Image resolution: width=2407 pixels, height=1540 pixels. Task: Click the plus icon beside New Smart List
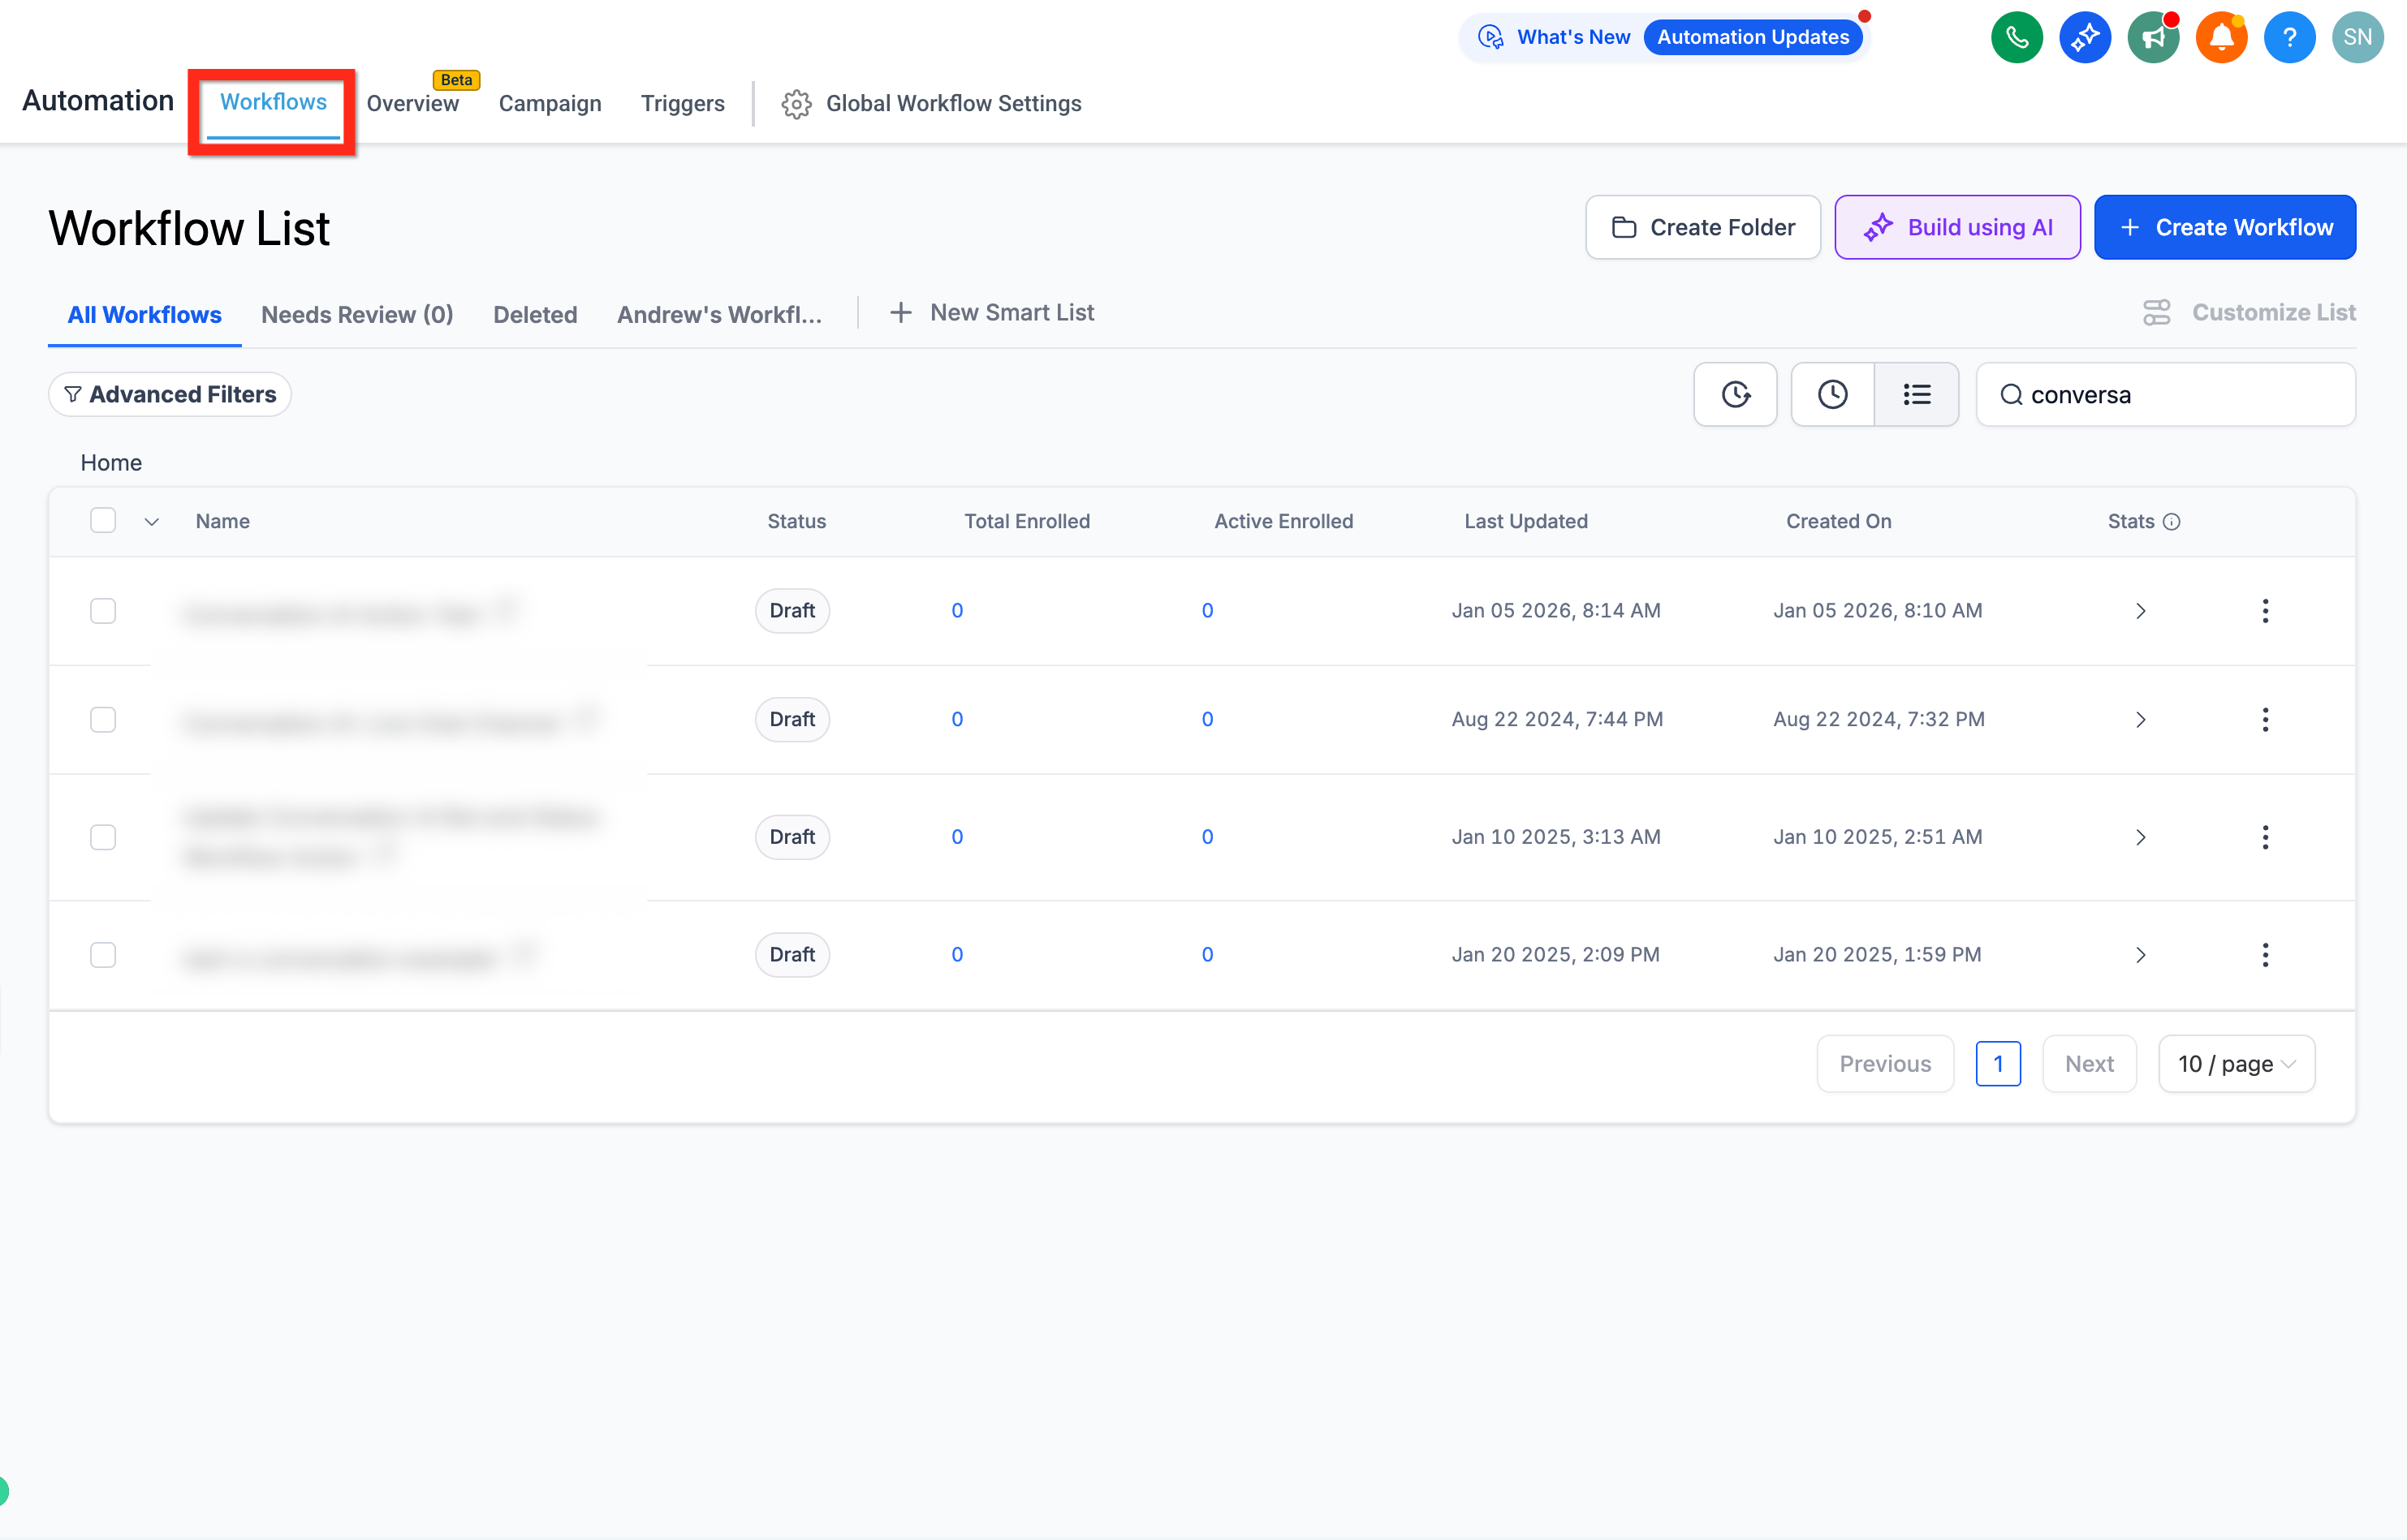click(x=900, y=313)
